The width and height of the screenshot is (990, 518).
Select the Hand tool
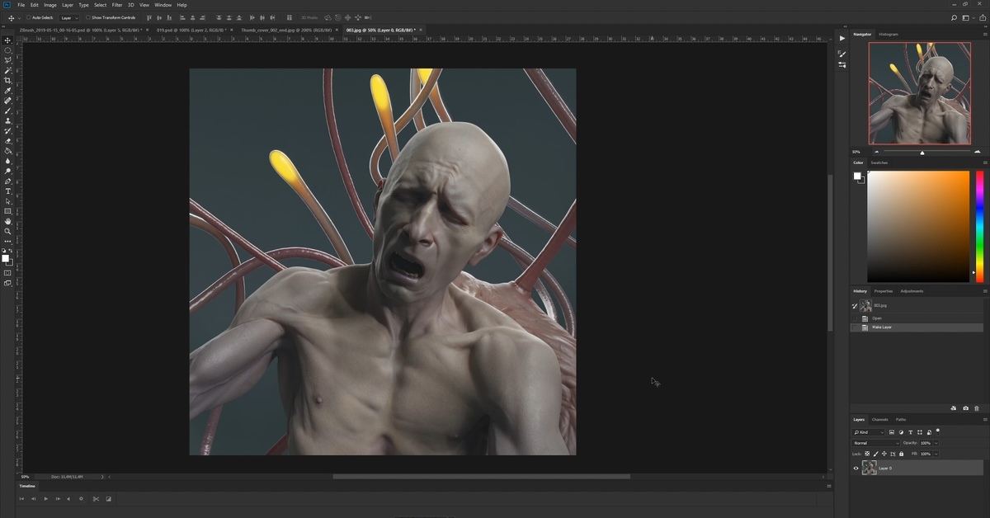click(x=8, y=221)
